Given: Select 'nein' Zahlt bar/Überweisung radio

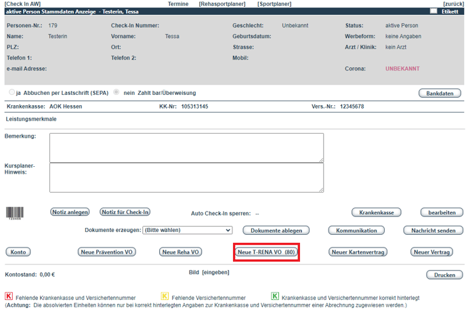Looking at the screenshot, I should tap(117, 92).
